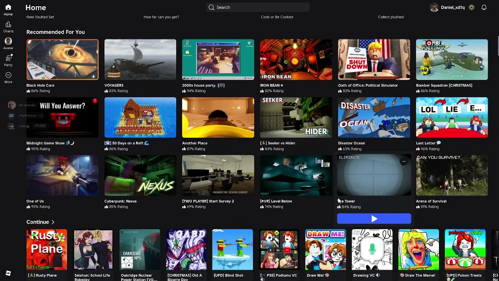Continue Podiums VC game
The height and width of the screenshot is (281, 499).
pos(279,249)
